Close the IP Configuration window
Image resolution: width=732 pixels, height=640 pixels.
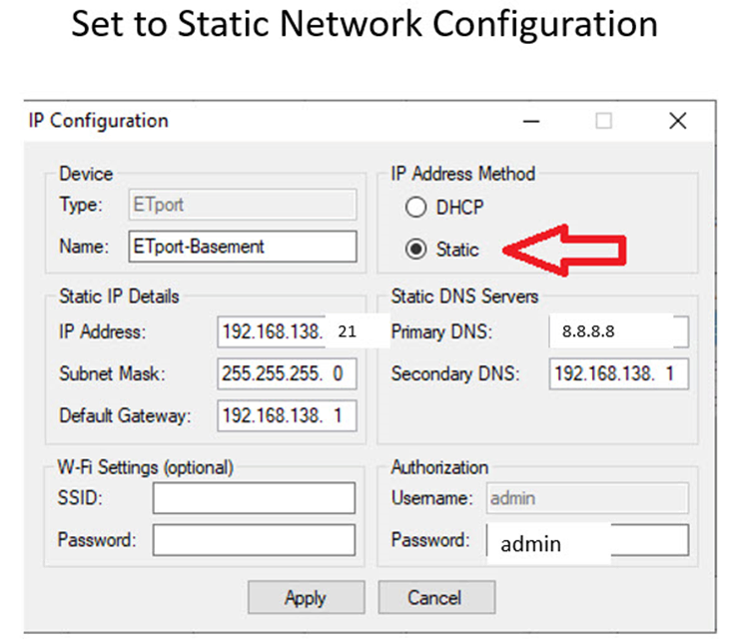click(x=678, y=121)
